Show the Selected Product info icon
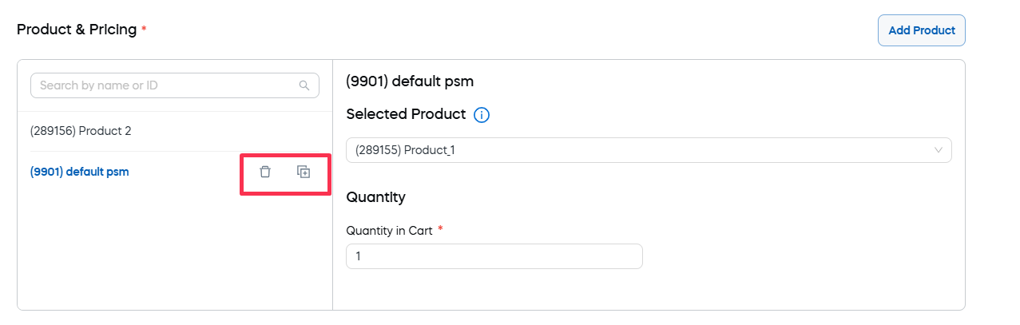 (482, 115)
